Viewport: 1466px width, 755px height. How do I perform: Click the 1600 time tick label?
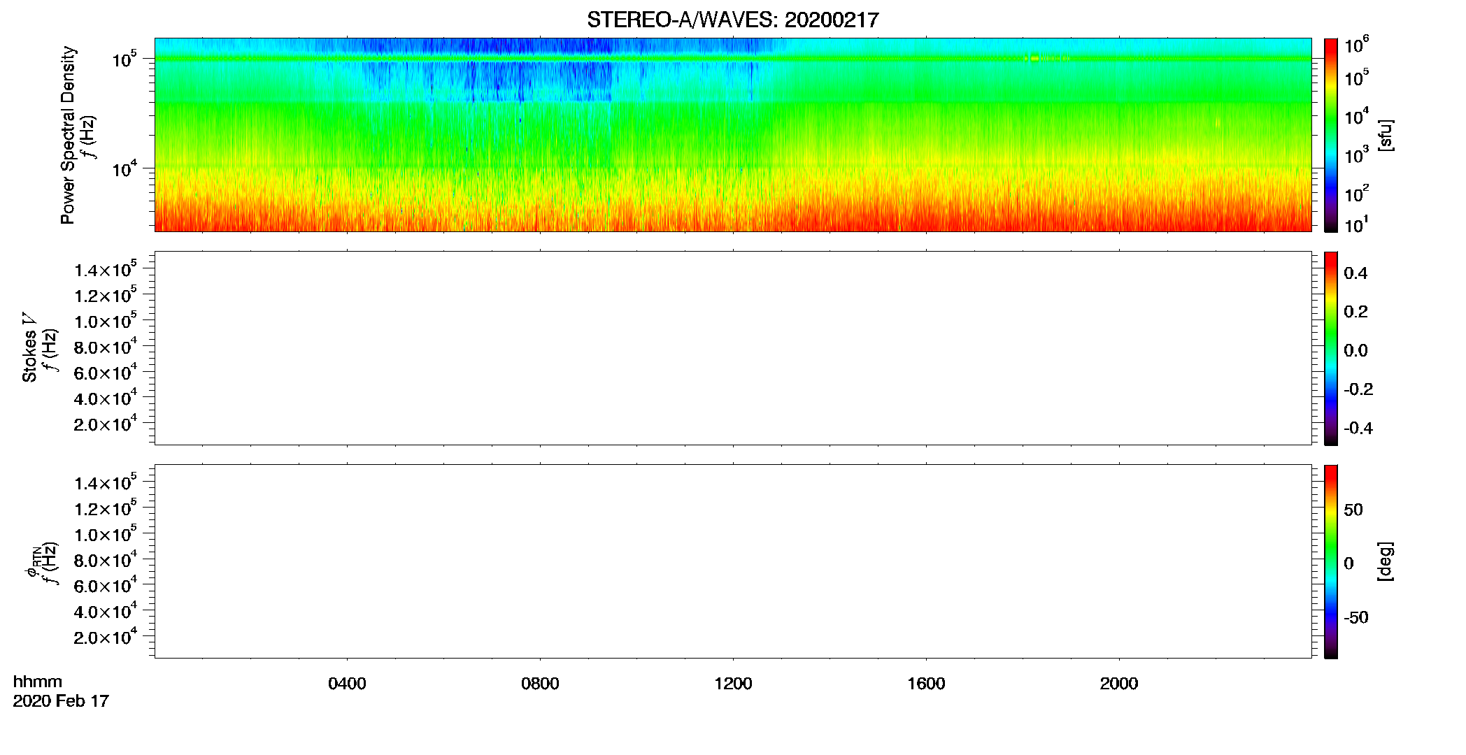pyautogui.click(x=926, y=684)
